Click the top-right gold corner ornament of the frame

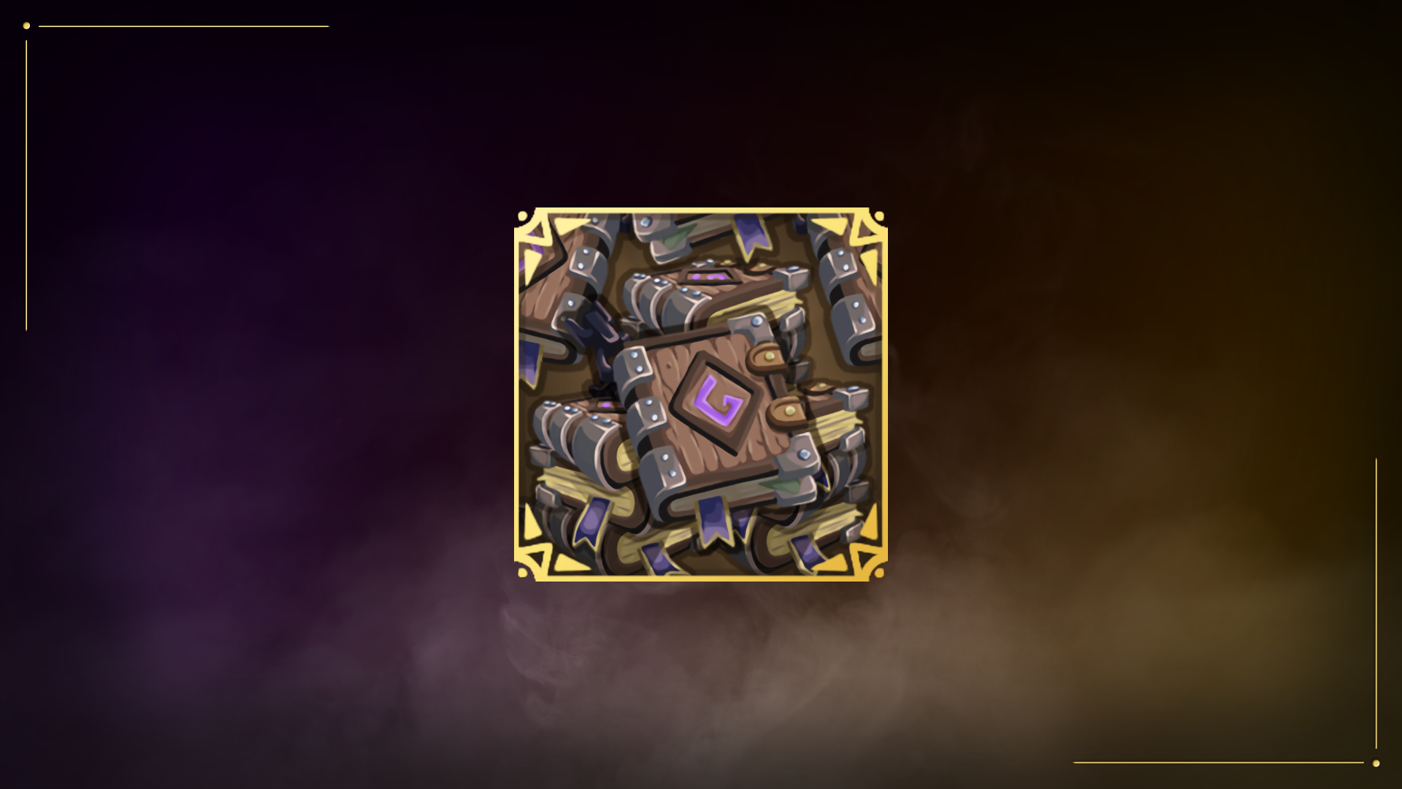click(867, 229)
